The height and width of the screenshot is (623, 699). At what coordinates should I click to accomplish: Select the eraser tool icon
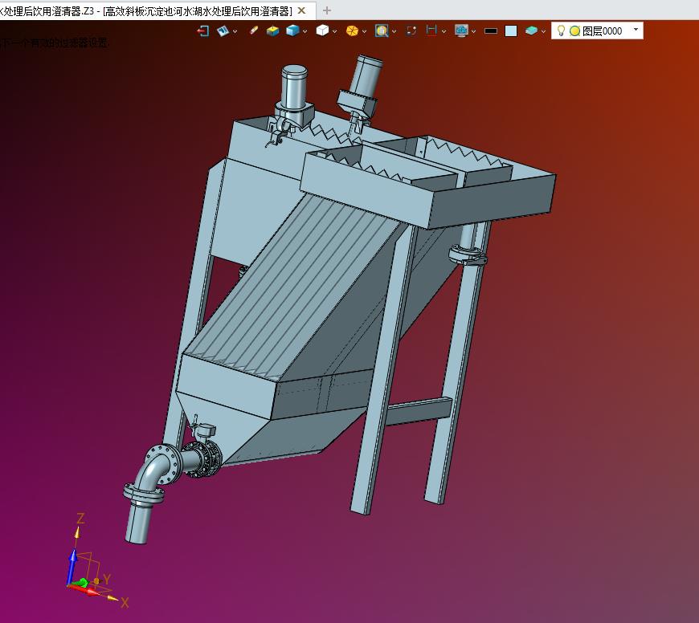[x=253, y=31]
